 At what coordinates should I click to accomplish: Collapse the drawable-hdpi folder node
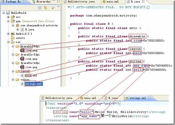point(13,46)
